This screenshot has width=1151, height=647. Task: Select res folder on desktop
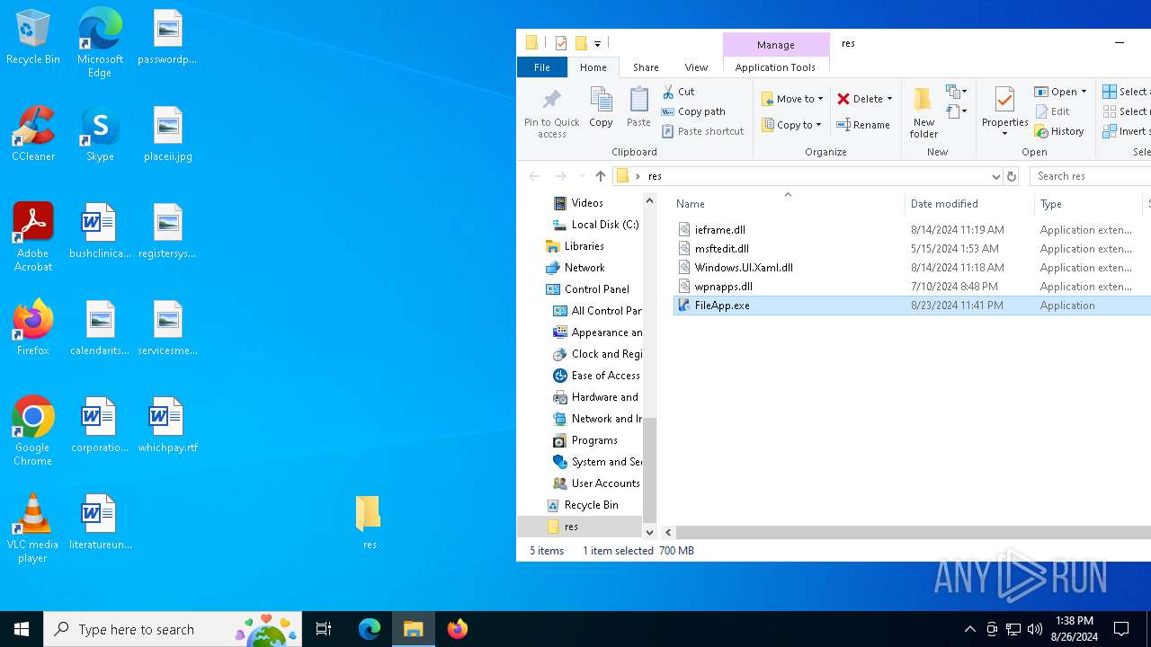tap(369, 522)
